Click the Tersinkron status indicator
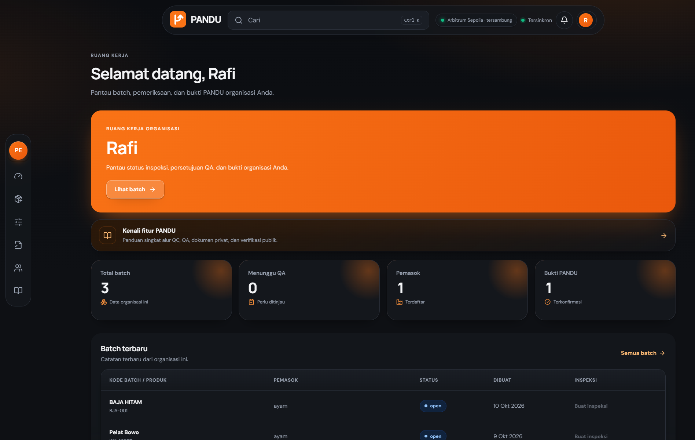The height and width of the screenshot is (440, 695). 536,20
